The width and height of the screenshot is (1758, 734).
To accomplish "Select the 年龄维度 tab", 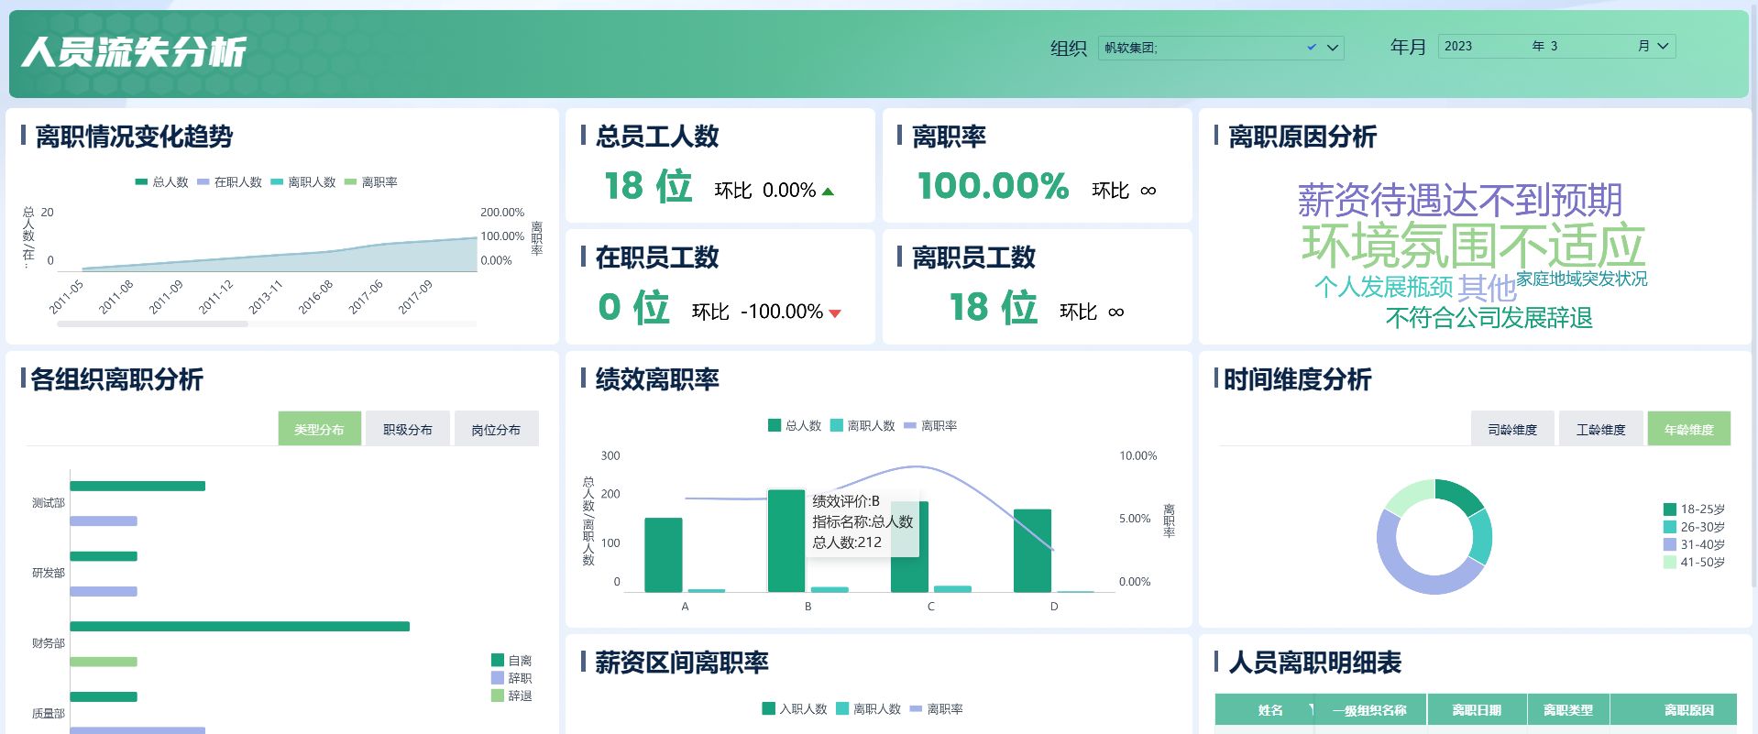I will click(x=1689, y=429).
